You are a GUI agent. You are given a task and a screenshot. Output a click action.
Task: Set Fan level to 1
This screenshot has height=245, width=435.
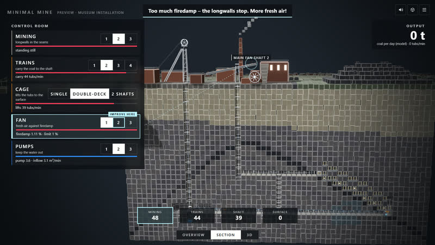(x=106, y=122)
